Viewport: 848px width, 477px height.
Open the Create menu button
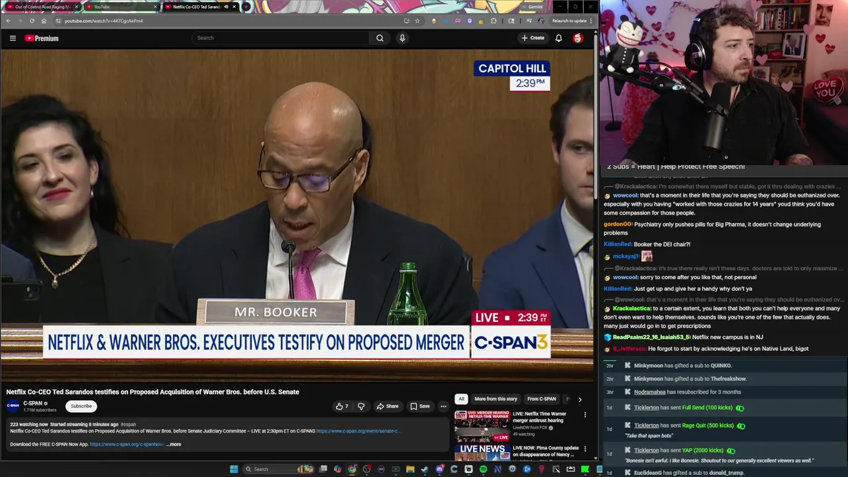point(533,38)
